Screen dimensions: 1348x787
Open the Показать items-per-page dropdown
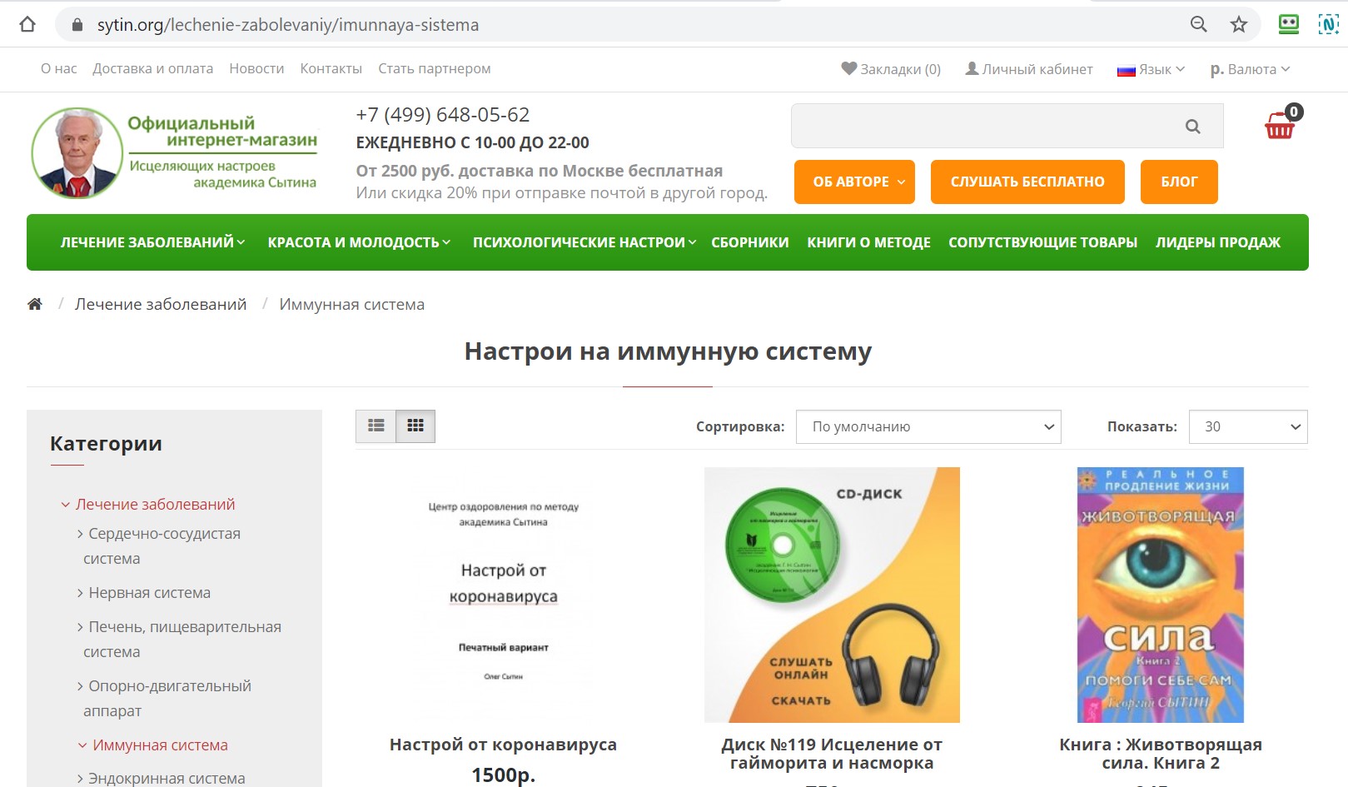1248,426
